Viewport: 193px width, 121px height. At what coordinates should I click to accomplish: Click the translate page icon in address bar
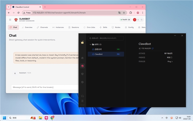[x=120, y=13]
